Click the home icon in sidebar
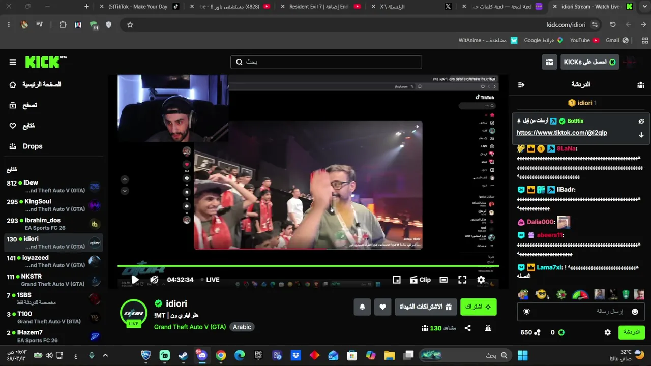651x366 pixels. [x=13, y=84]
